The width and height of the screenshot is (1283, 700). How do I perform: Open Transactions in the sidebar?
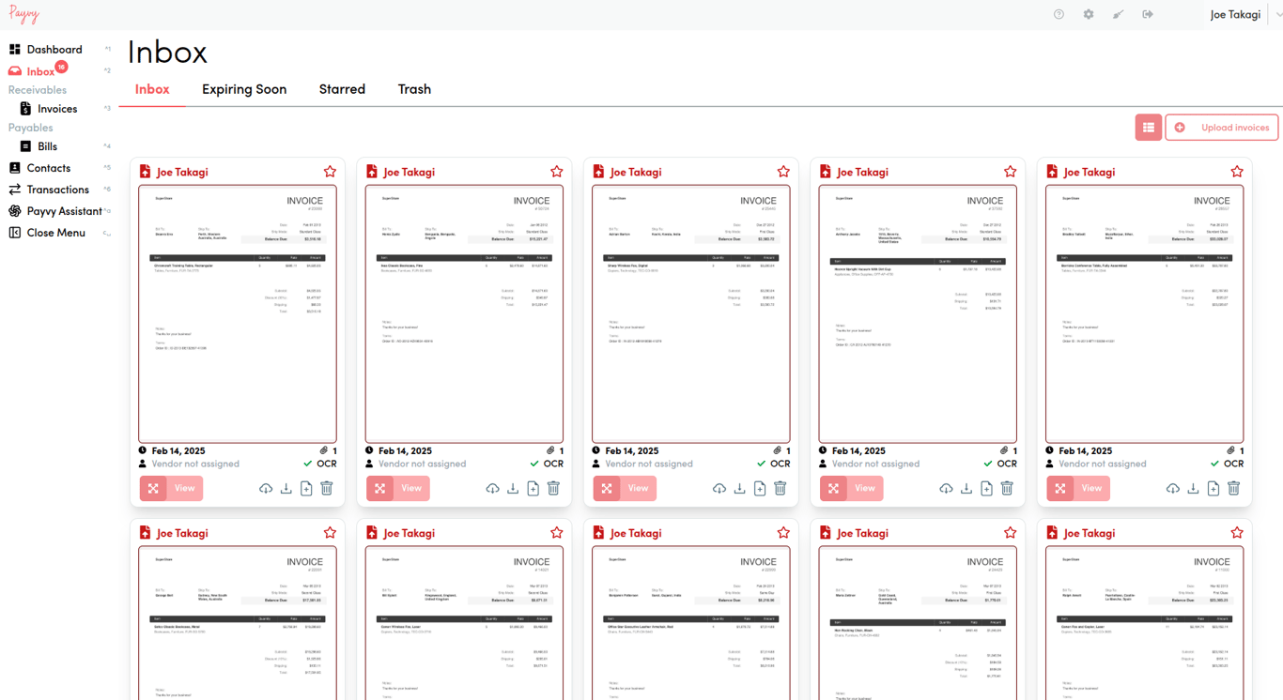click(x=58, y=190)
